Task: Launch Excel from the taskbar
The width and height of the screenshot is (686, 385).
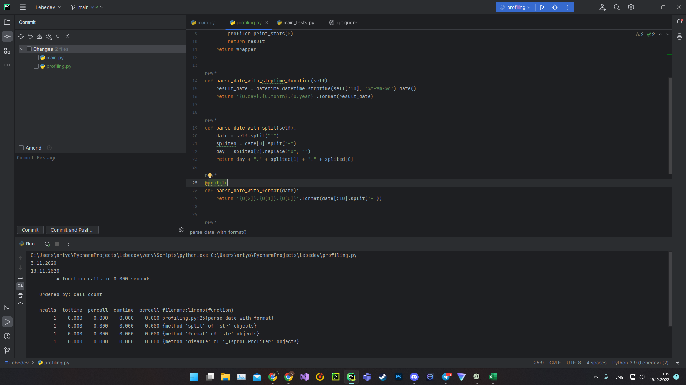Action: click(x=493, y=376)
